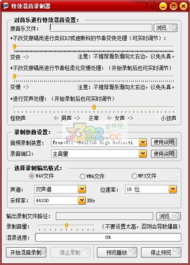Browse for the output recording file path

(x=168, y=216)
